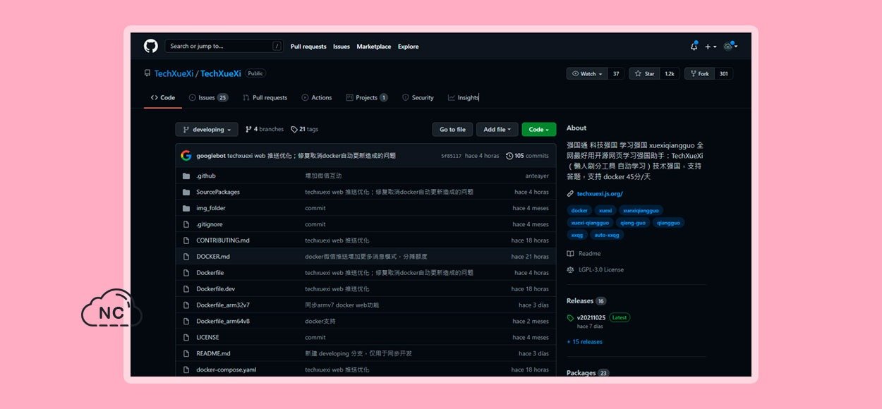Open the Dockerfile_arm64v8 file
882x409 pixels.
(223, 322)
